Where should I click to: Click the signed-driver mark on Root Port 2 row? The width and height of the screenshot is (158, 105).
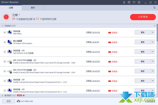coord(23,89)
